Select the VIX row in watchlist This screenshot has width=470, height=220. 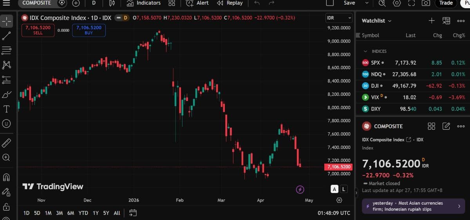[413, 97]
